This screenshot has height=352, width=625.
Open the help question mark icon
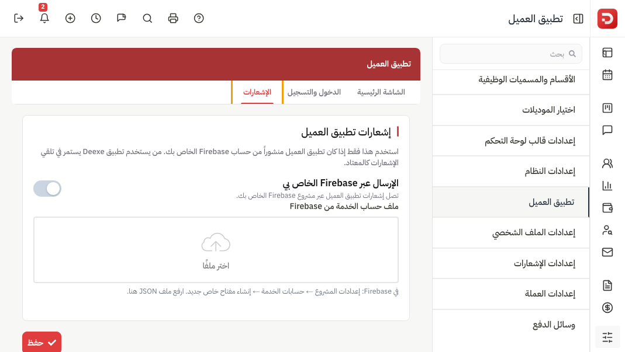(x=199, y=18)
